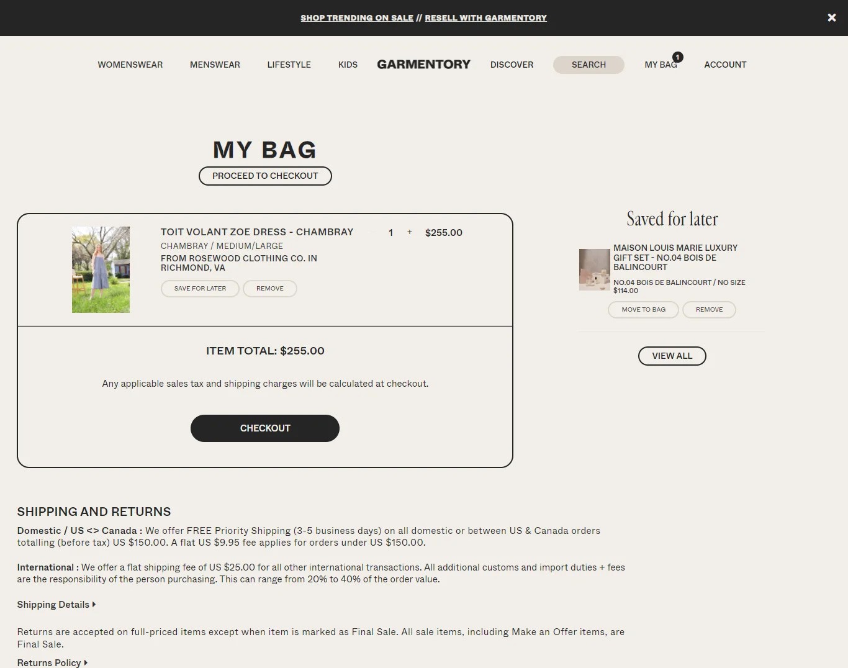Open My Bag from the navigation

tap(661, 65)
